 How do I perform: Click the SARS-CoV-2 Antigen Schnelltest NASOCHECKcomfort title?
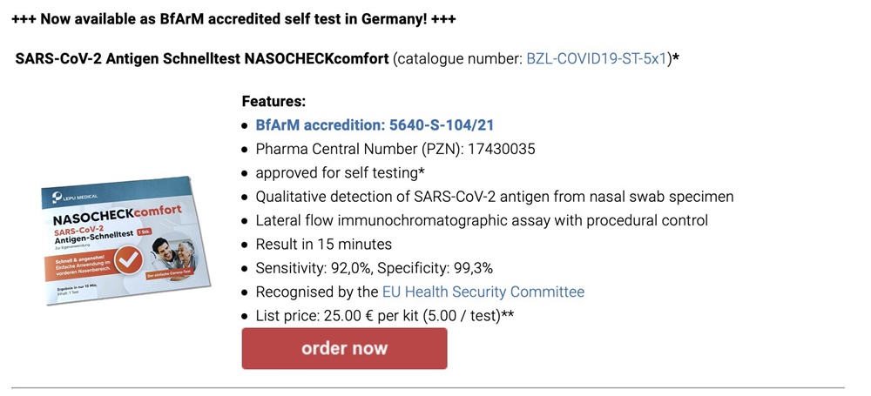(202, 59)
